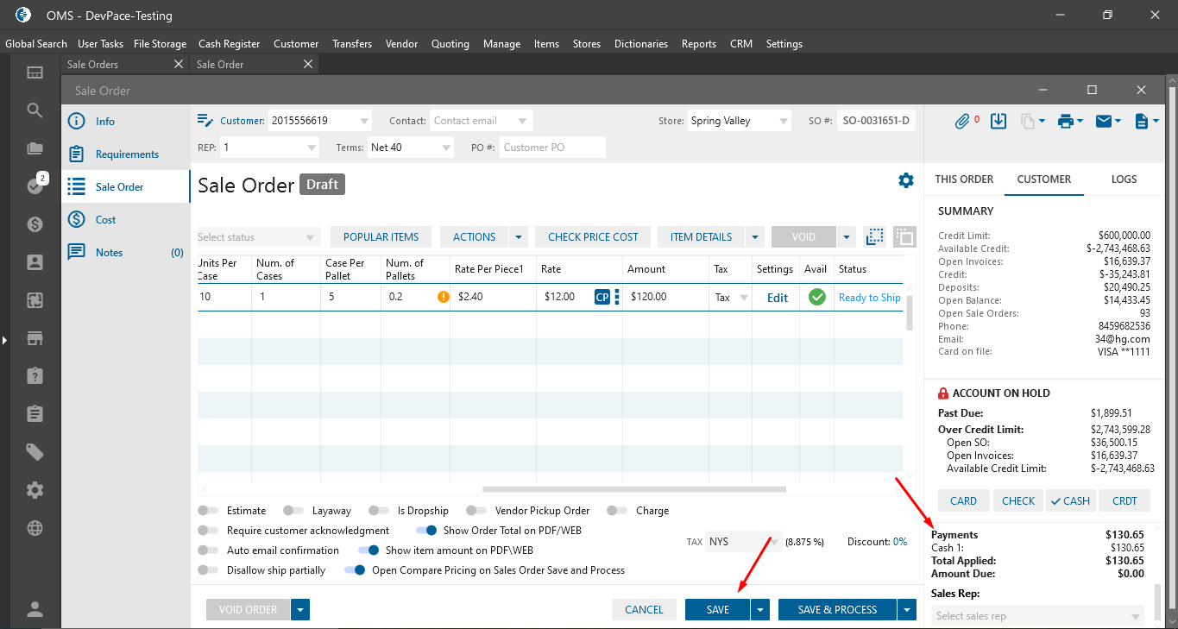Click the envelope email icon
This screenshot has height=629, width=1178.
(1104, 122)
